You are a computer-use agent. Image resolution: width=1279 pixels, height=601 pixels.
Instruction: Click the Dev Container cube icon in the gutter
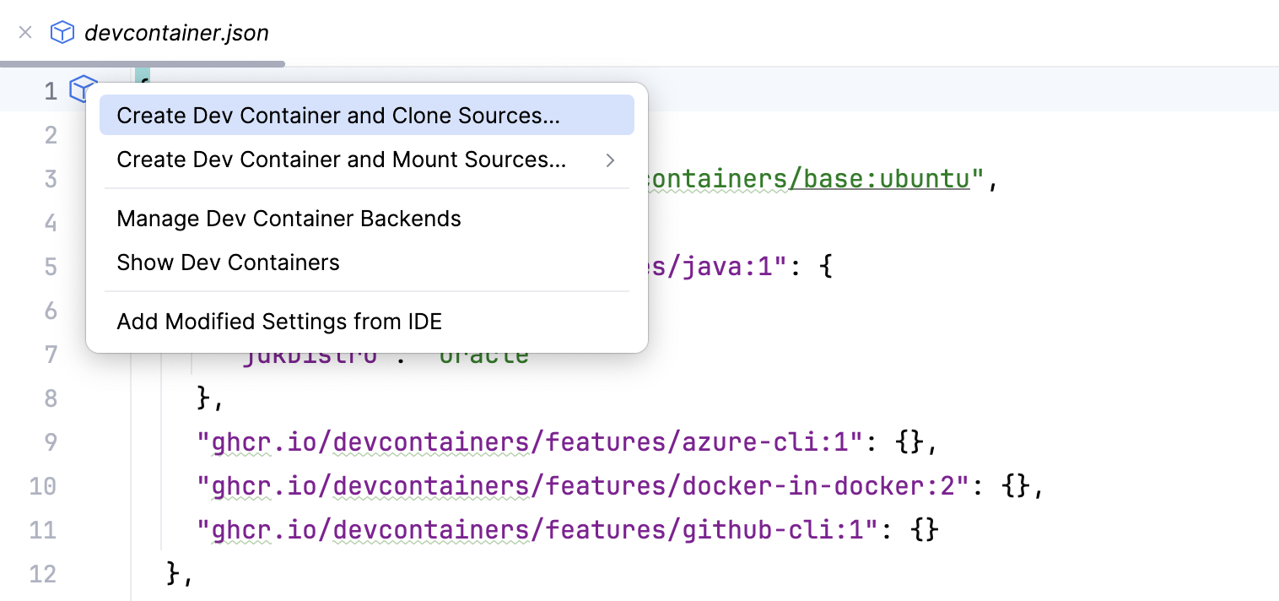pyautogui.click(x=83, y=89)
